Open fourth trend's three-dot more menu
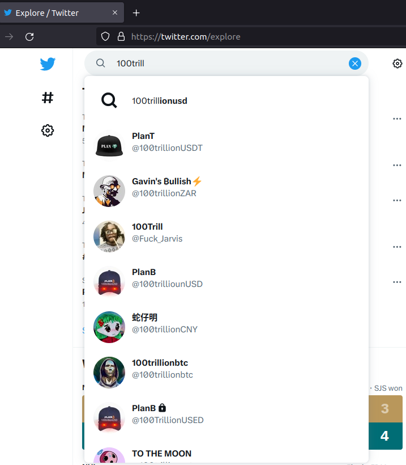This screenshot has height=465, width=406. 397,247
